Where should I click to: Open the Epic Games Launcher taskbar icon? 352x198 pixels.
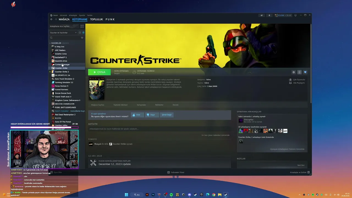(x=202, y=195)
